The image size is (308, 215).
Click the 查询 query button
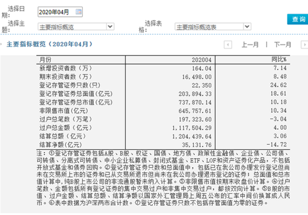click(x=298, y=19)
